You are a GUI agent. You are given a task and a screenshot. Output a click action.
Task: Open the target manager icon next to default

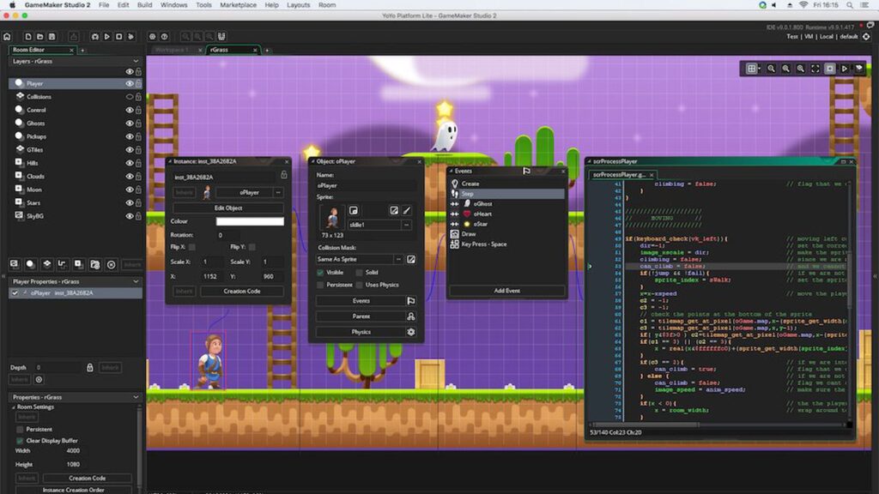(x=866, y=36)
